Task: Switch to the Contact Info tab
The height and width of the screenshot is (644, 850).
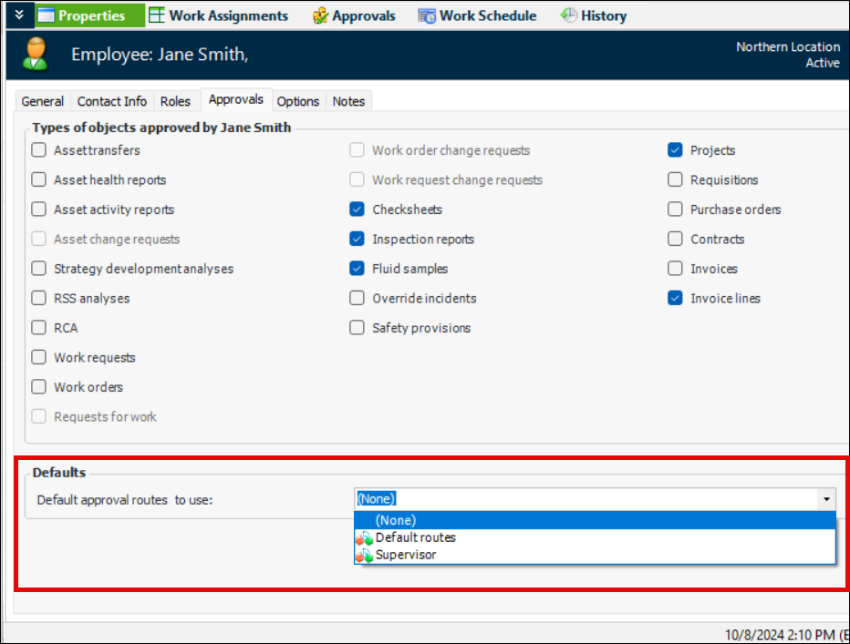Action: tap(111, 101)
